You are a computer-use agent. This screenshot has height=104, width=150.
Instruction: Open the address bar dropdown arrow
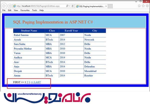coord(70,6)
